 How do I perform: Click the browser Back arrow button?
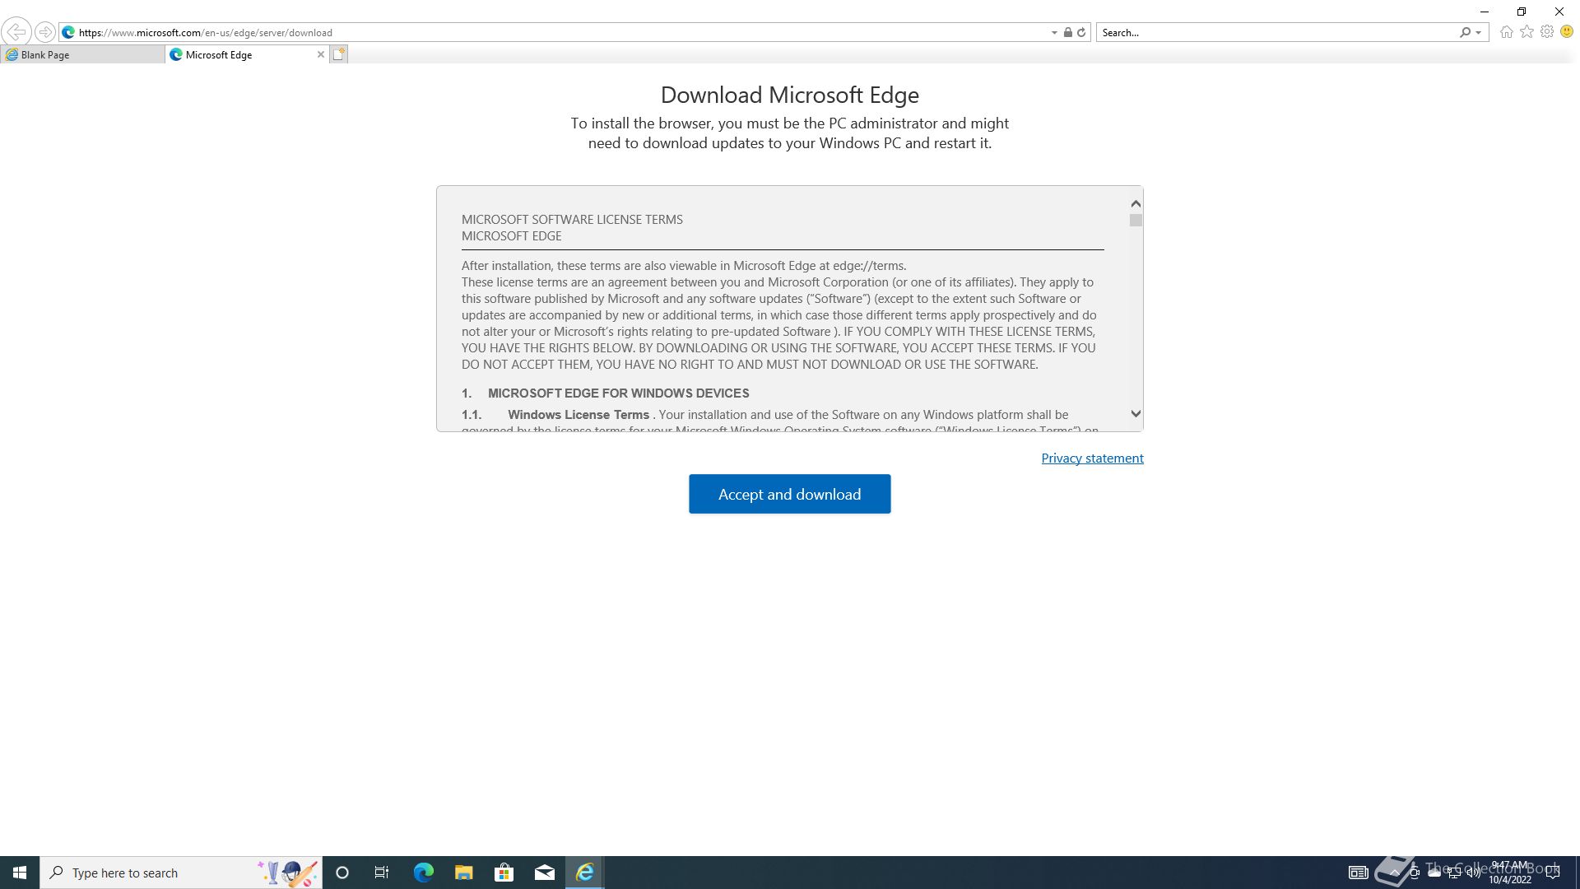(x=16, y=32)
